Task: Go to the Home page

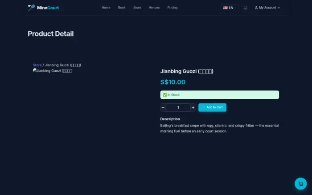Action: (x=106, y=8)
